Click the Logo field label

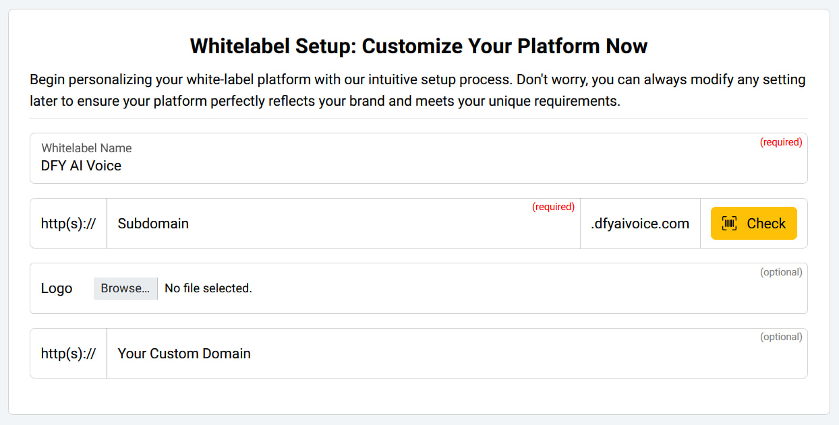57,288
